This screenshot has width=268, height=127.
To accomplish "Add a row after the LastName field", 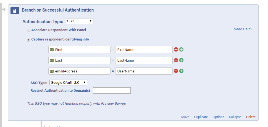I will pyautogui.click(x=181, y=60).
